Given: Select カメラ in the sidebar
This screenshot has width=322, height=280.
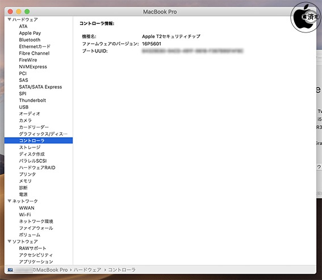Looking at the screenshot, I should pos(25,120).
